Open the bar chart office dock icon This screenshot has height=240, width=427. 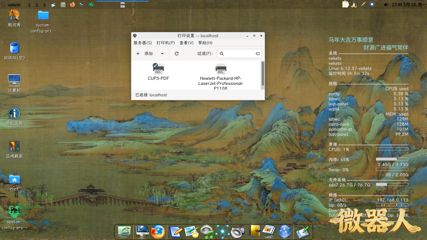tap(269, 230)
